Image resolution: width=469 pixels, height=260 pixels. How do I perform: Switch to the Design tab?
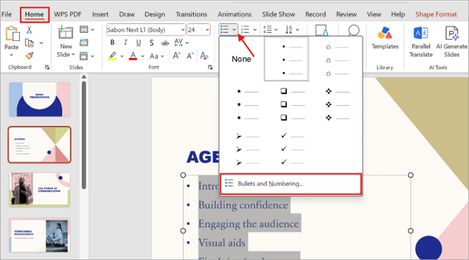[x=155, y=14]
